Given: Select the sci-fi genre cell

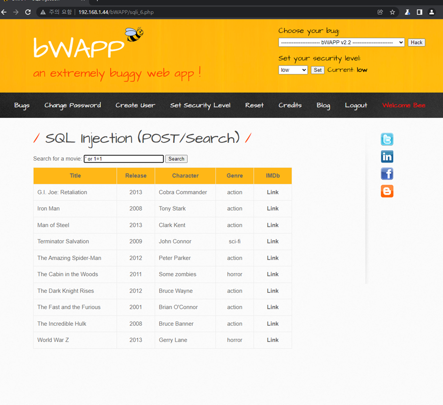Looking at the screenshot, I should pos(235,241).
